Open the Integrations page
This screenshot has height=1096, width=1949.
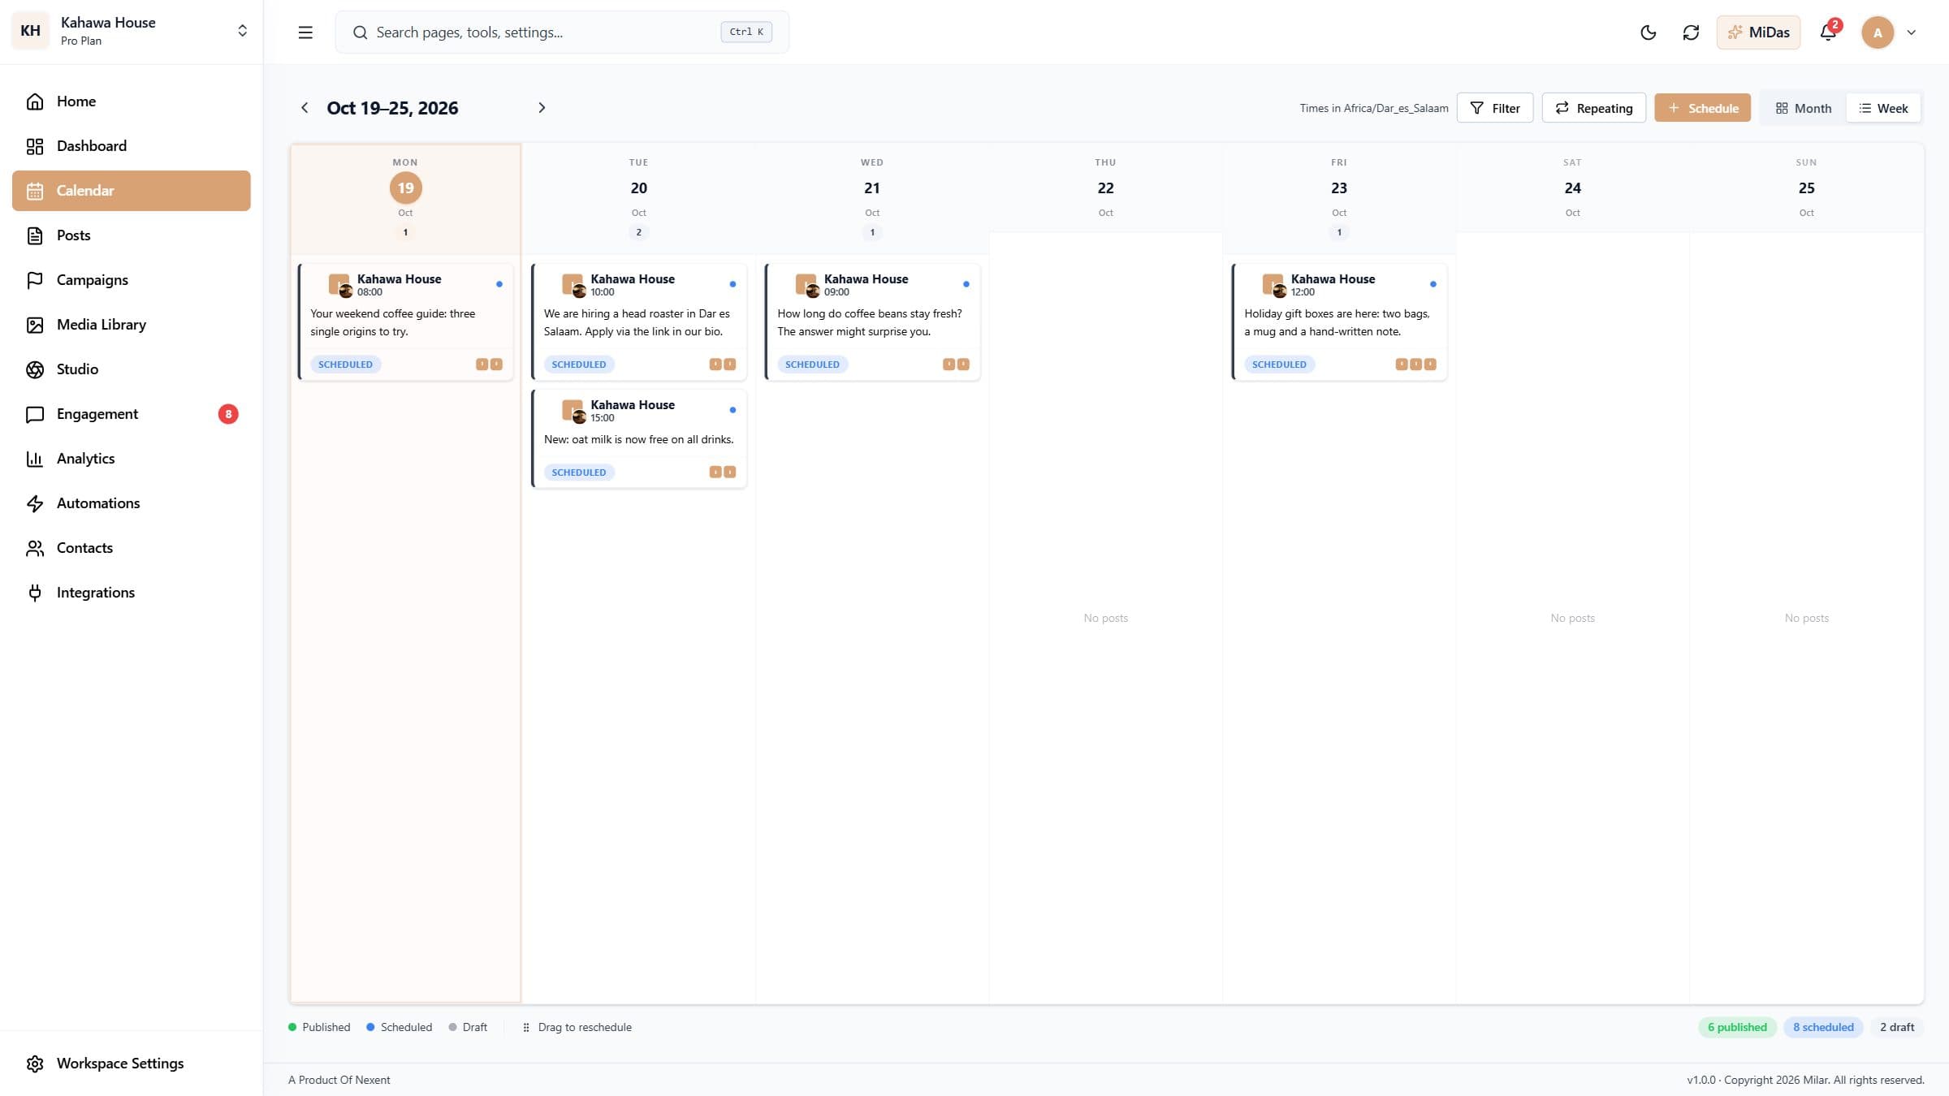click(x=131, y=593)
